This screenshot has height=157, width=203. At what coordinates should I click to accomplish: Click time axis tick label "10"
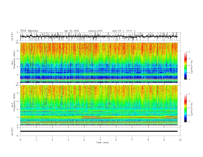(180, 140)
